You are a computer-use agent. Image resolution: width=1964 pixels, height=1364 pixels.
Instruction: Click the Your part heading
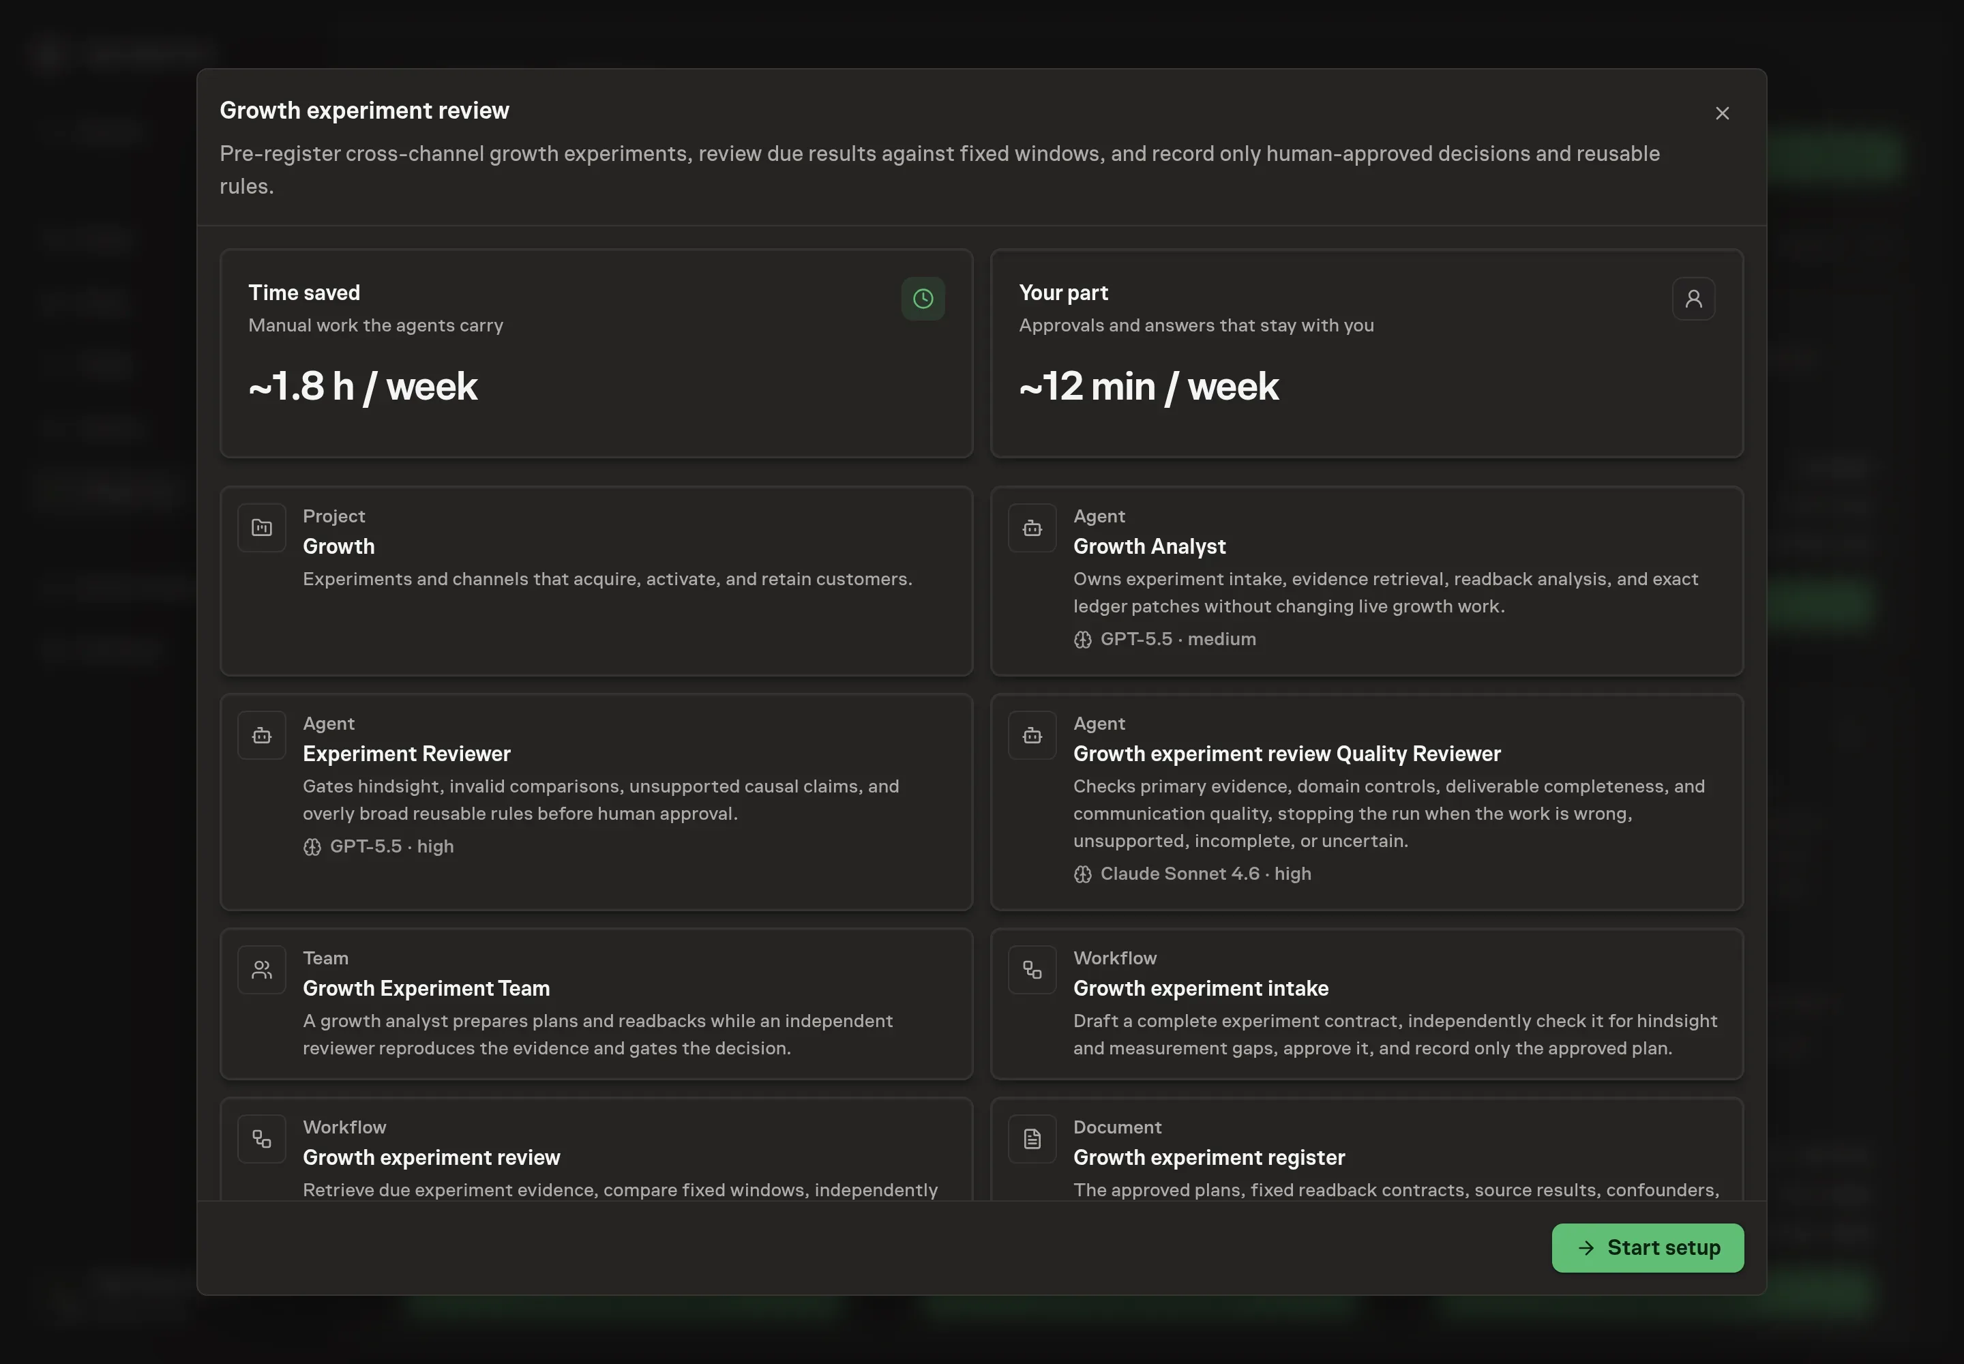[1062, 293]
